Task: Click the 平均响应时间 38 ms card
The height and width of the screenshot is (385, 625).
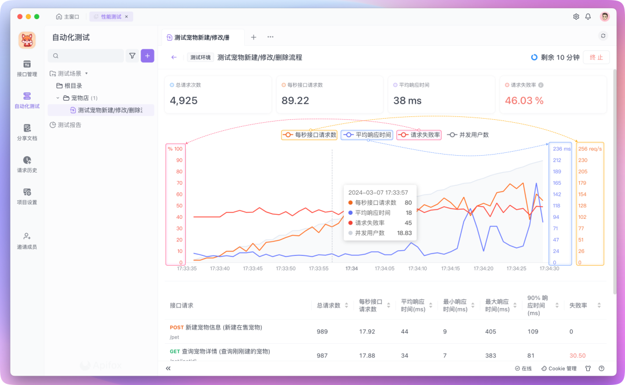Action: click(441, 94)
